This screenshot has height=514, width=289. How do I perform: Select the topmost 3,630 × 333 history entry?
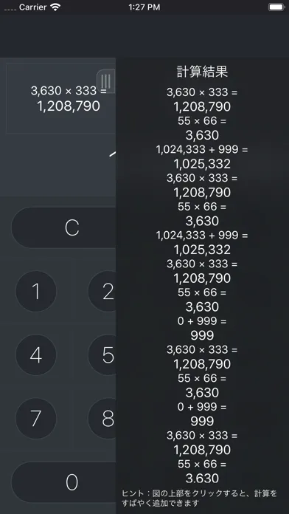pyautogui.click(x=202, y=92)
